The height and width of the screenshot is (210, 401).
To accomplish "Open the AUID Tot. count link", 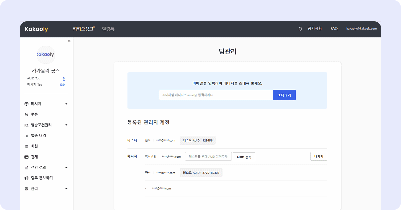I will 64,78.
